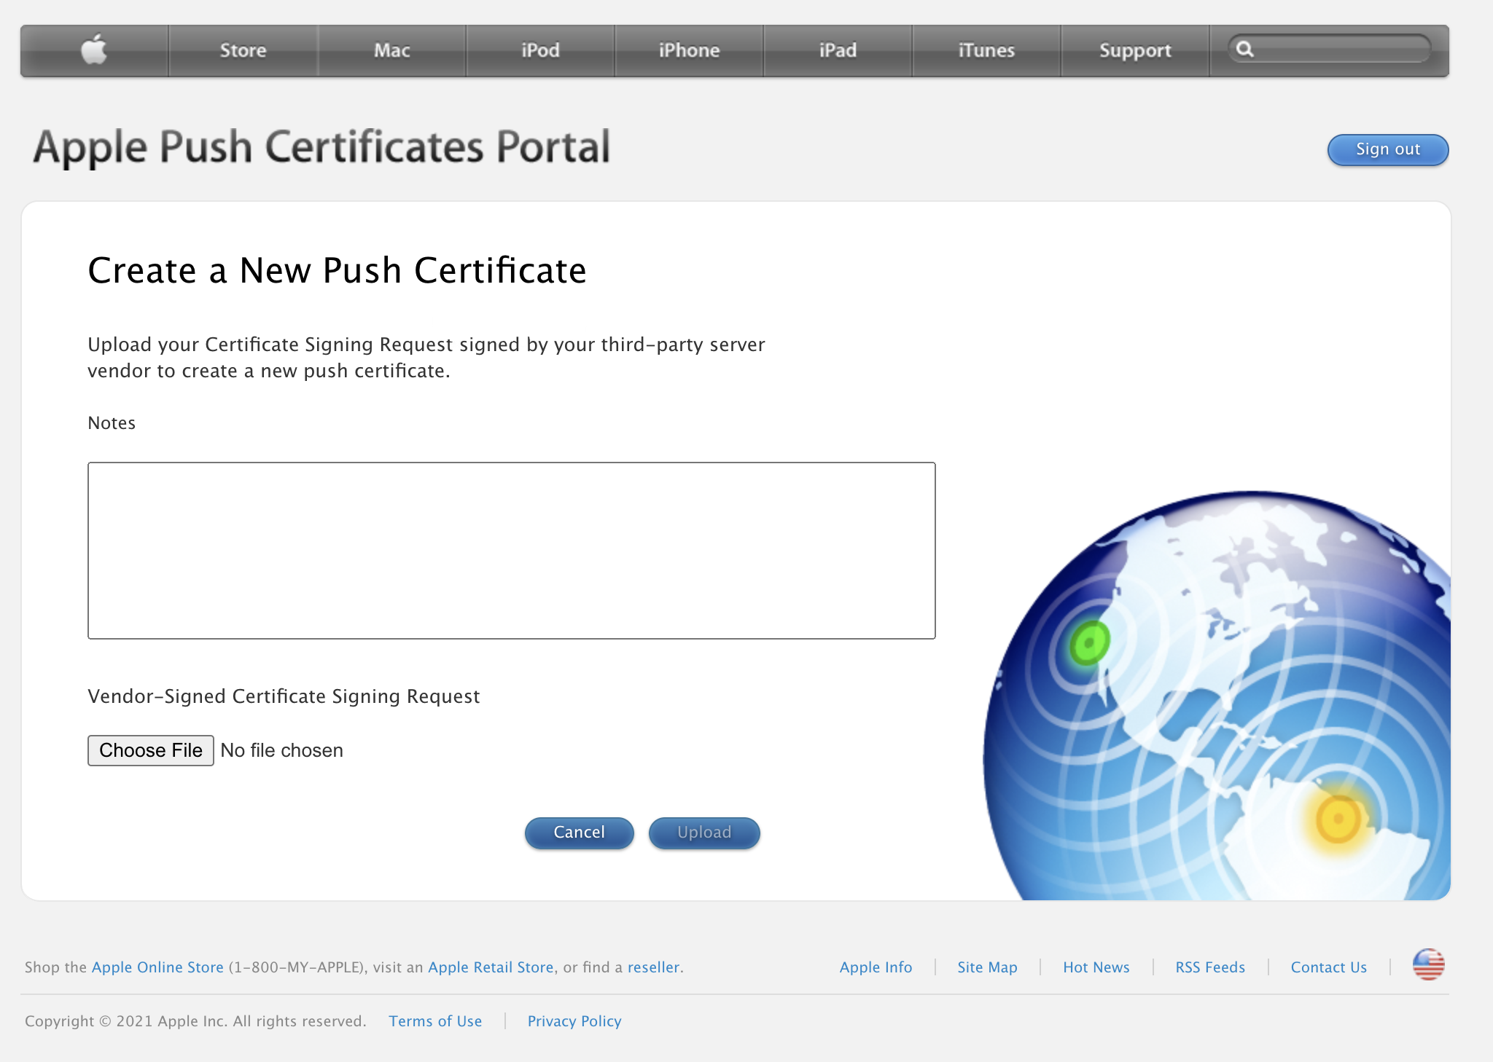1493x1062 pixels.
Task: Open the Mac section in the navigation bar
Action: (x=392, y=50)
